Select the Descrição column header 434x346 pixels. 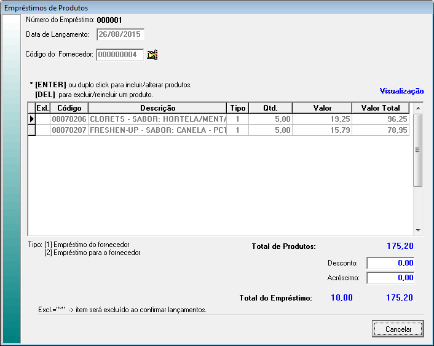(x=157, y=108)
